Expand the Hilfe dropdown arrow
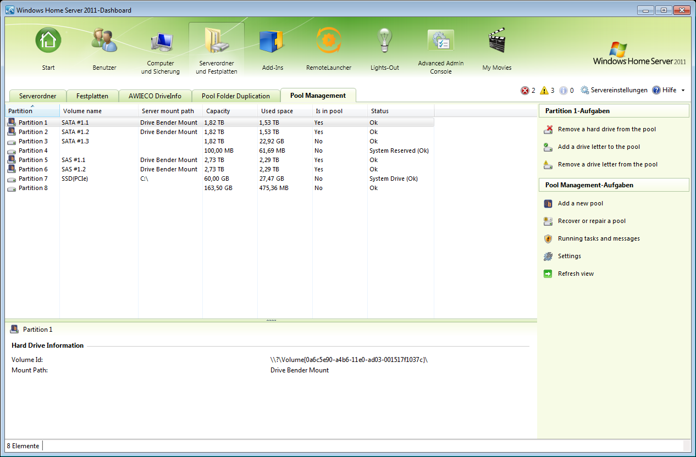The height and width of the screenshot is (457, 696). (x=683, y=90)
